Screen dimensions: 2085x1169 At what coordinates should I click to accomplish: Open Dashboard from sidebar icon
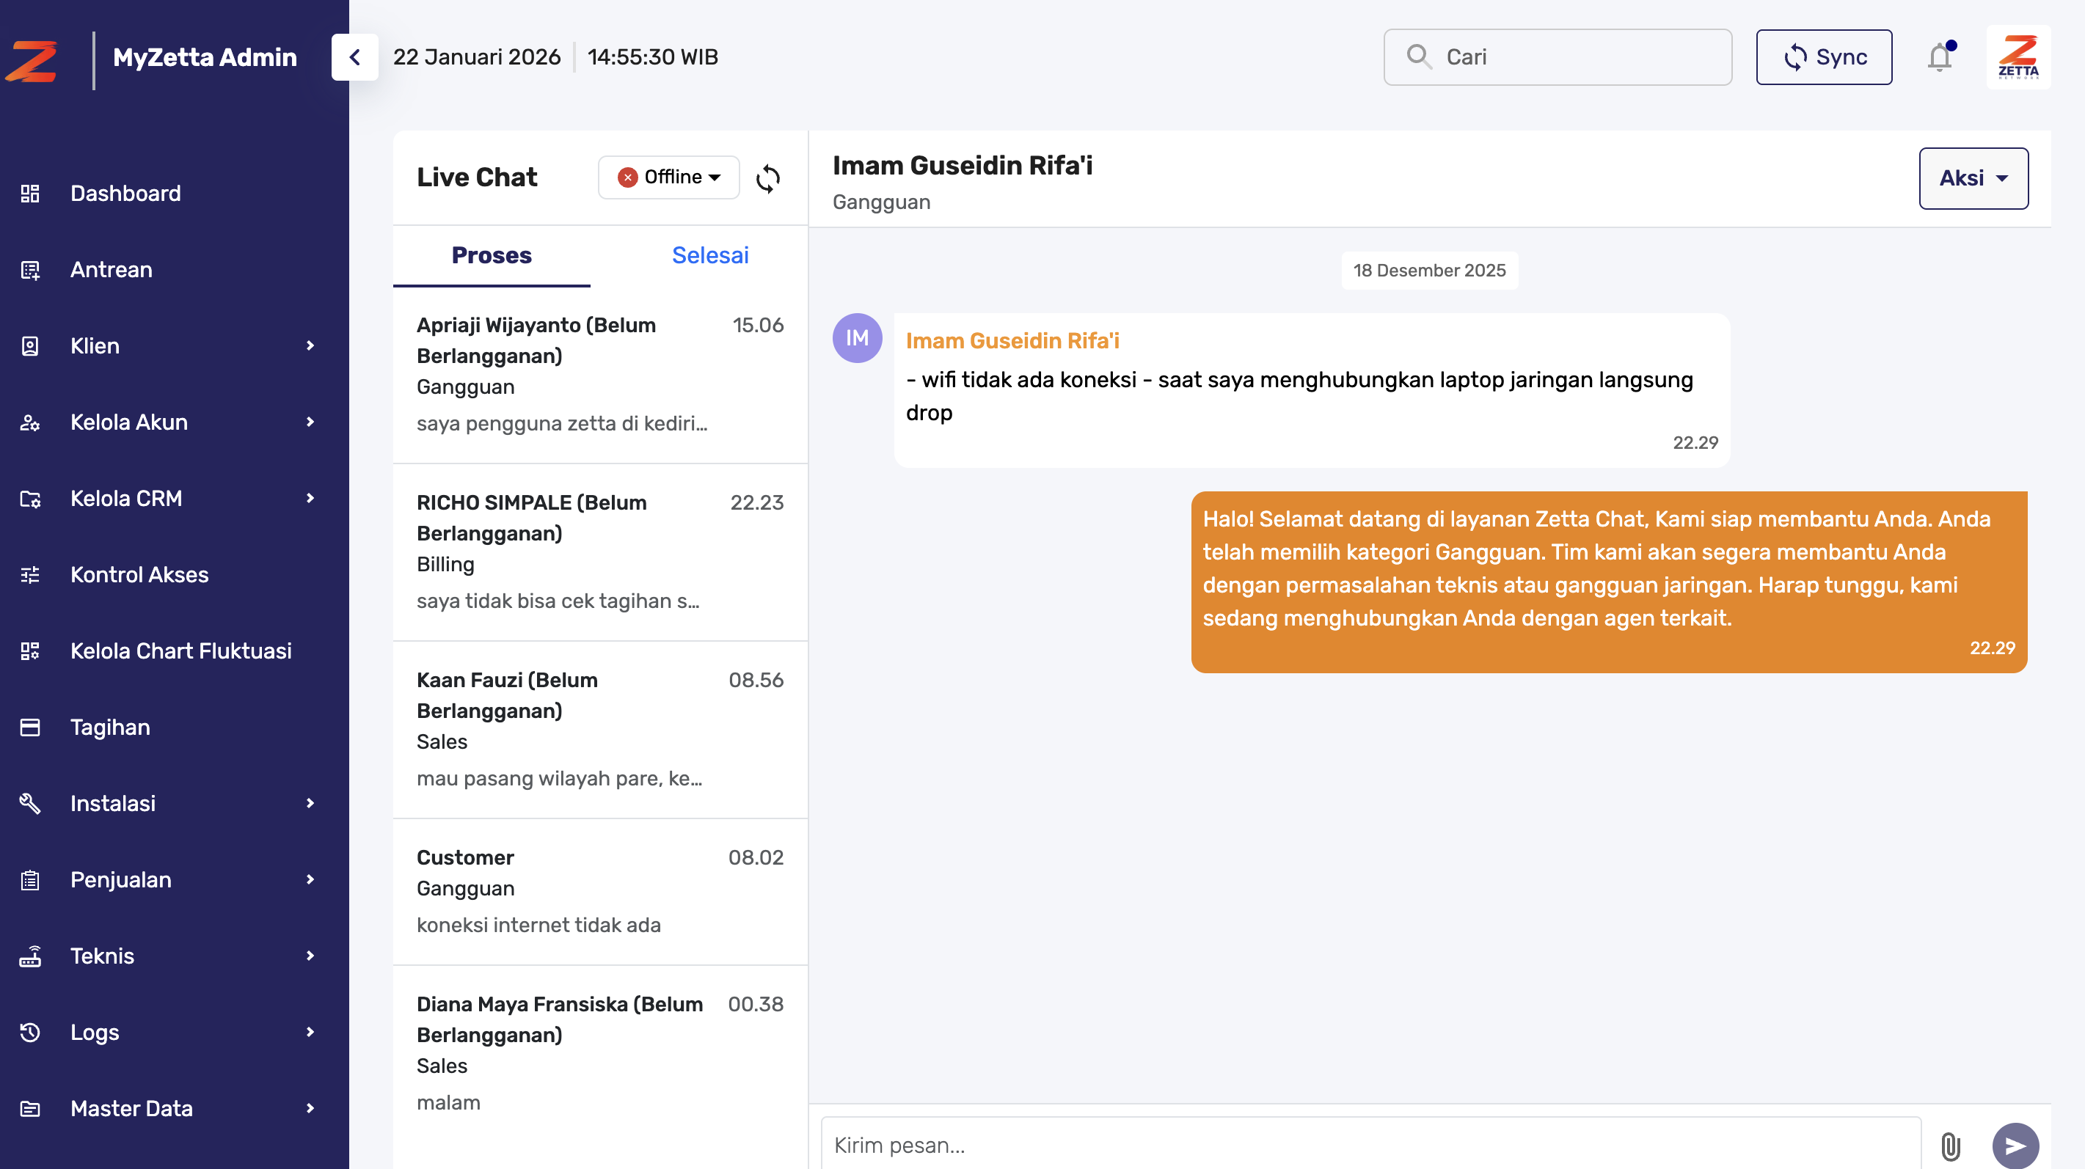[x=30, y=194]
